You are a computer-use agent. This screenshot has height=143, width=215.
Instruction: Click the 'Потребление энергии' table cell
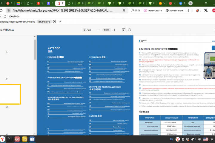(193, 126)
